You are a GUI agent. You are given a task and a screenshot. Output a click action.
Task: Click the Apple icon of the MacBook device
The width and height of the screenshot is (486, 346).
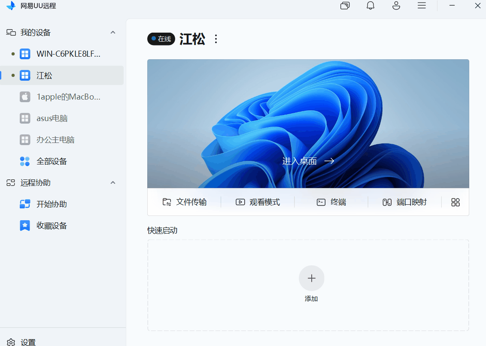click(25, 97)
